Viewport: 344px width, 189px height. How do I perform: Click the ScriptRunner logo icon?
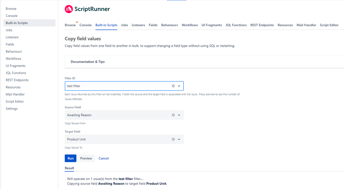click(x=69, y=9)
